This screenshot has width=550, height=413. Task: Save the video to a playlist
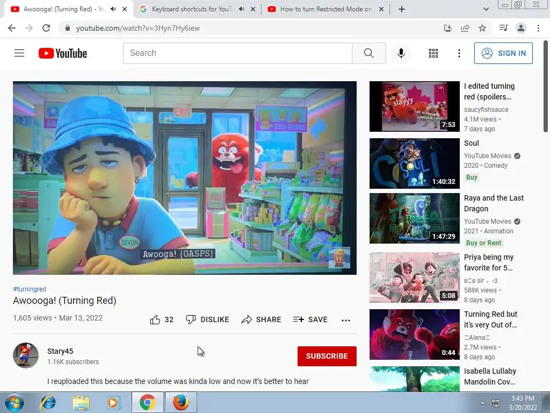pos(310,319)
